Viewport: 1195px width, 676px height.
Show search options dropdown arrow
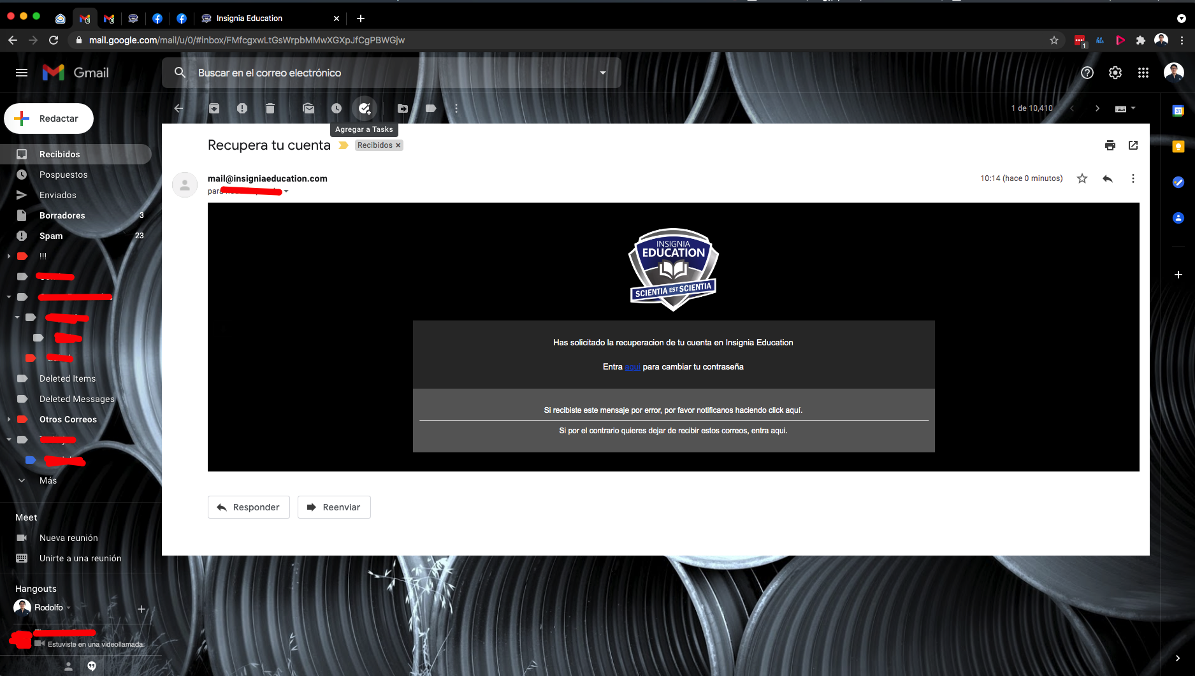pos(603,73)
